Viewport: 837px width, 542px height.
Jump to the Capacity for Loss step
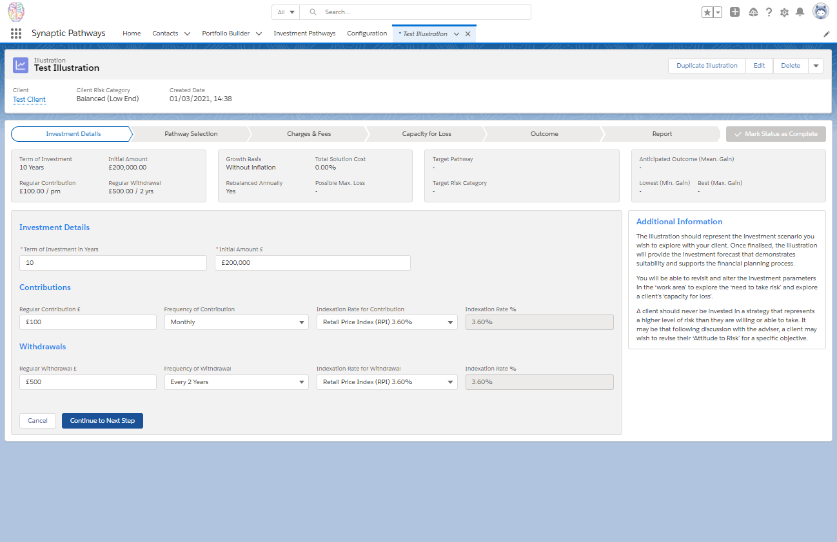(x=426, y=134)
